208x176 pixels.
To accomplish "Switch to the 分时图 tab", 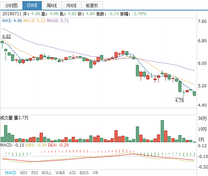I will (11, 6).
